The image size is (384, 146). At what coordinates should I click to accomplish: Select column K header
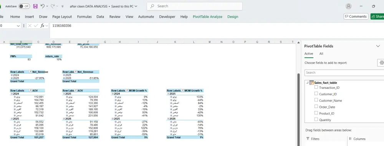(x=175, y=42)
